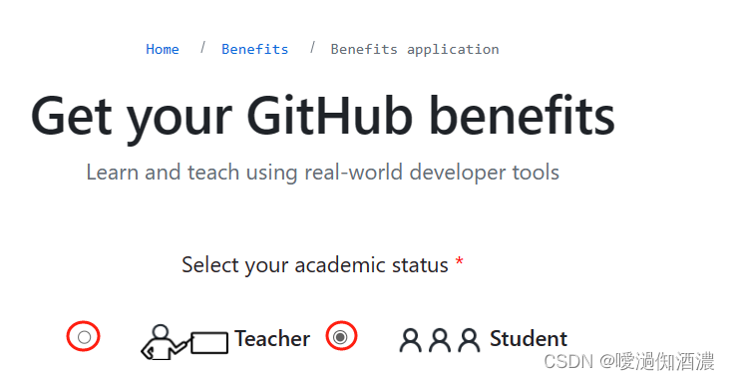Click the teacher pointing at board icon
730x380 pixels.
pos(184,342)
